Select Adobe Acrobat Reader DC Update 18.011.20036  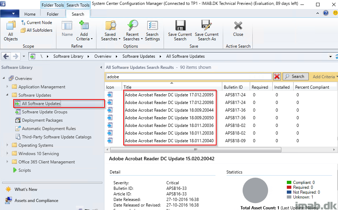coord(169,126)
